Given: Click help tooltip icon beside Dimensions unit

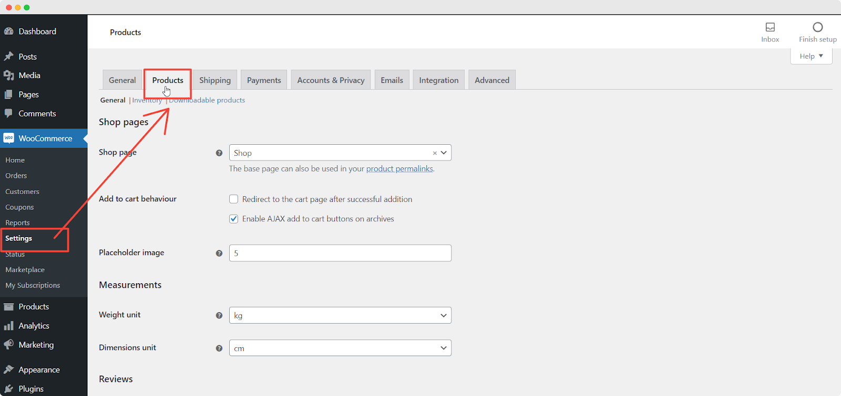Looking at the screenshot, I should click(x=219, y=348).
